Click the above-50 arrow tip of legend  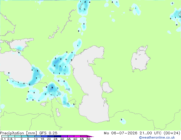click(90, 136)
